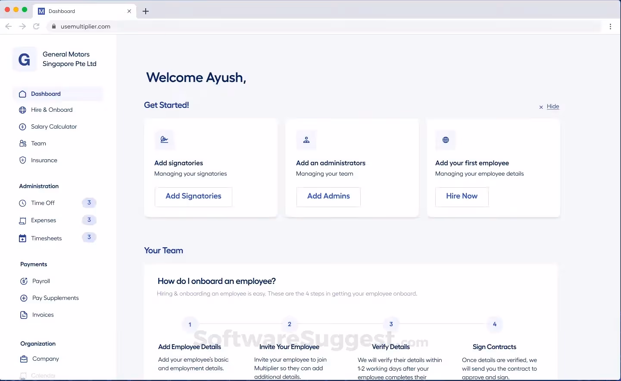621x381 pixels.
Task: Select step 3 circle Verify Details
Action: tap(391, 324)
